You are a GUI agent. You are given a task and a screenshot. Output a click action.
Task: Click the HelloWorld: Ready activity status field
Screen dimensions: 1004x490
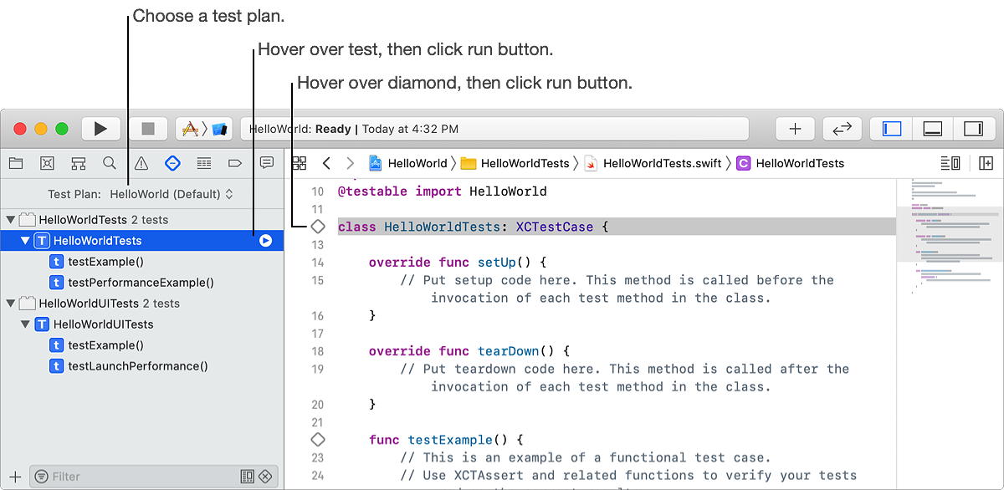[494, 129]
